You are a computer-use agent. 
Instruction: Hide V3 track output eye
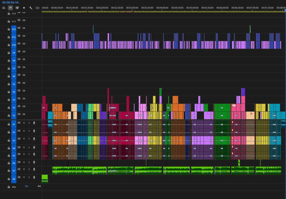tap(24, 98)
